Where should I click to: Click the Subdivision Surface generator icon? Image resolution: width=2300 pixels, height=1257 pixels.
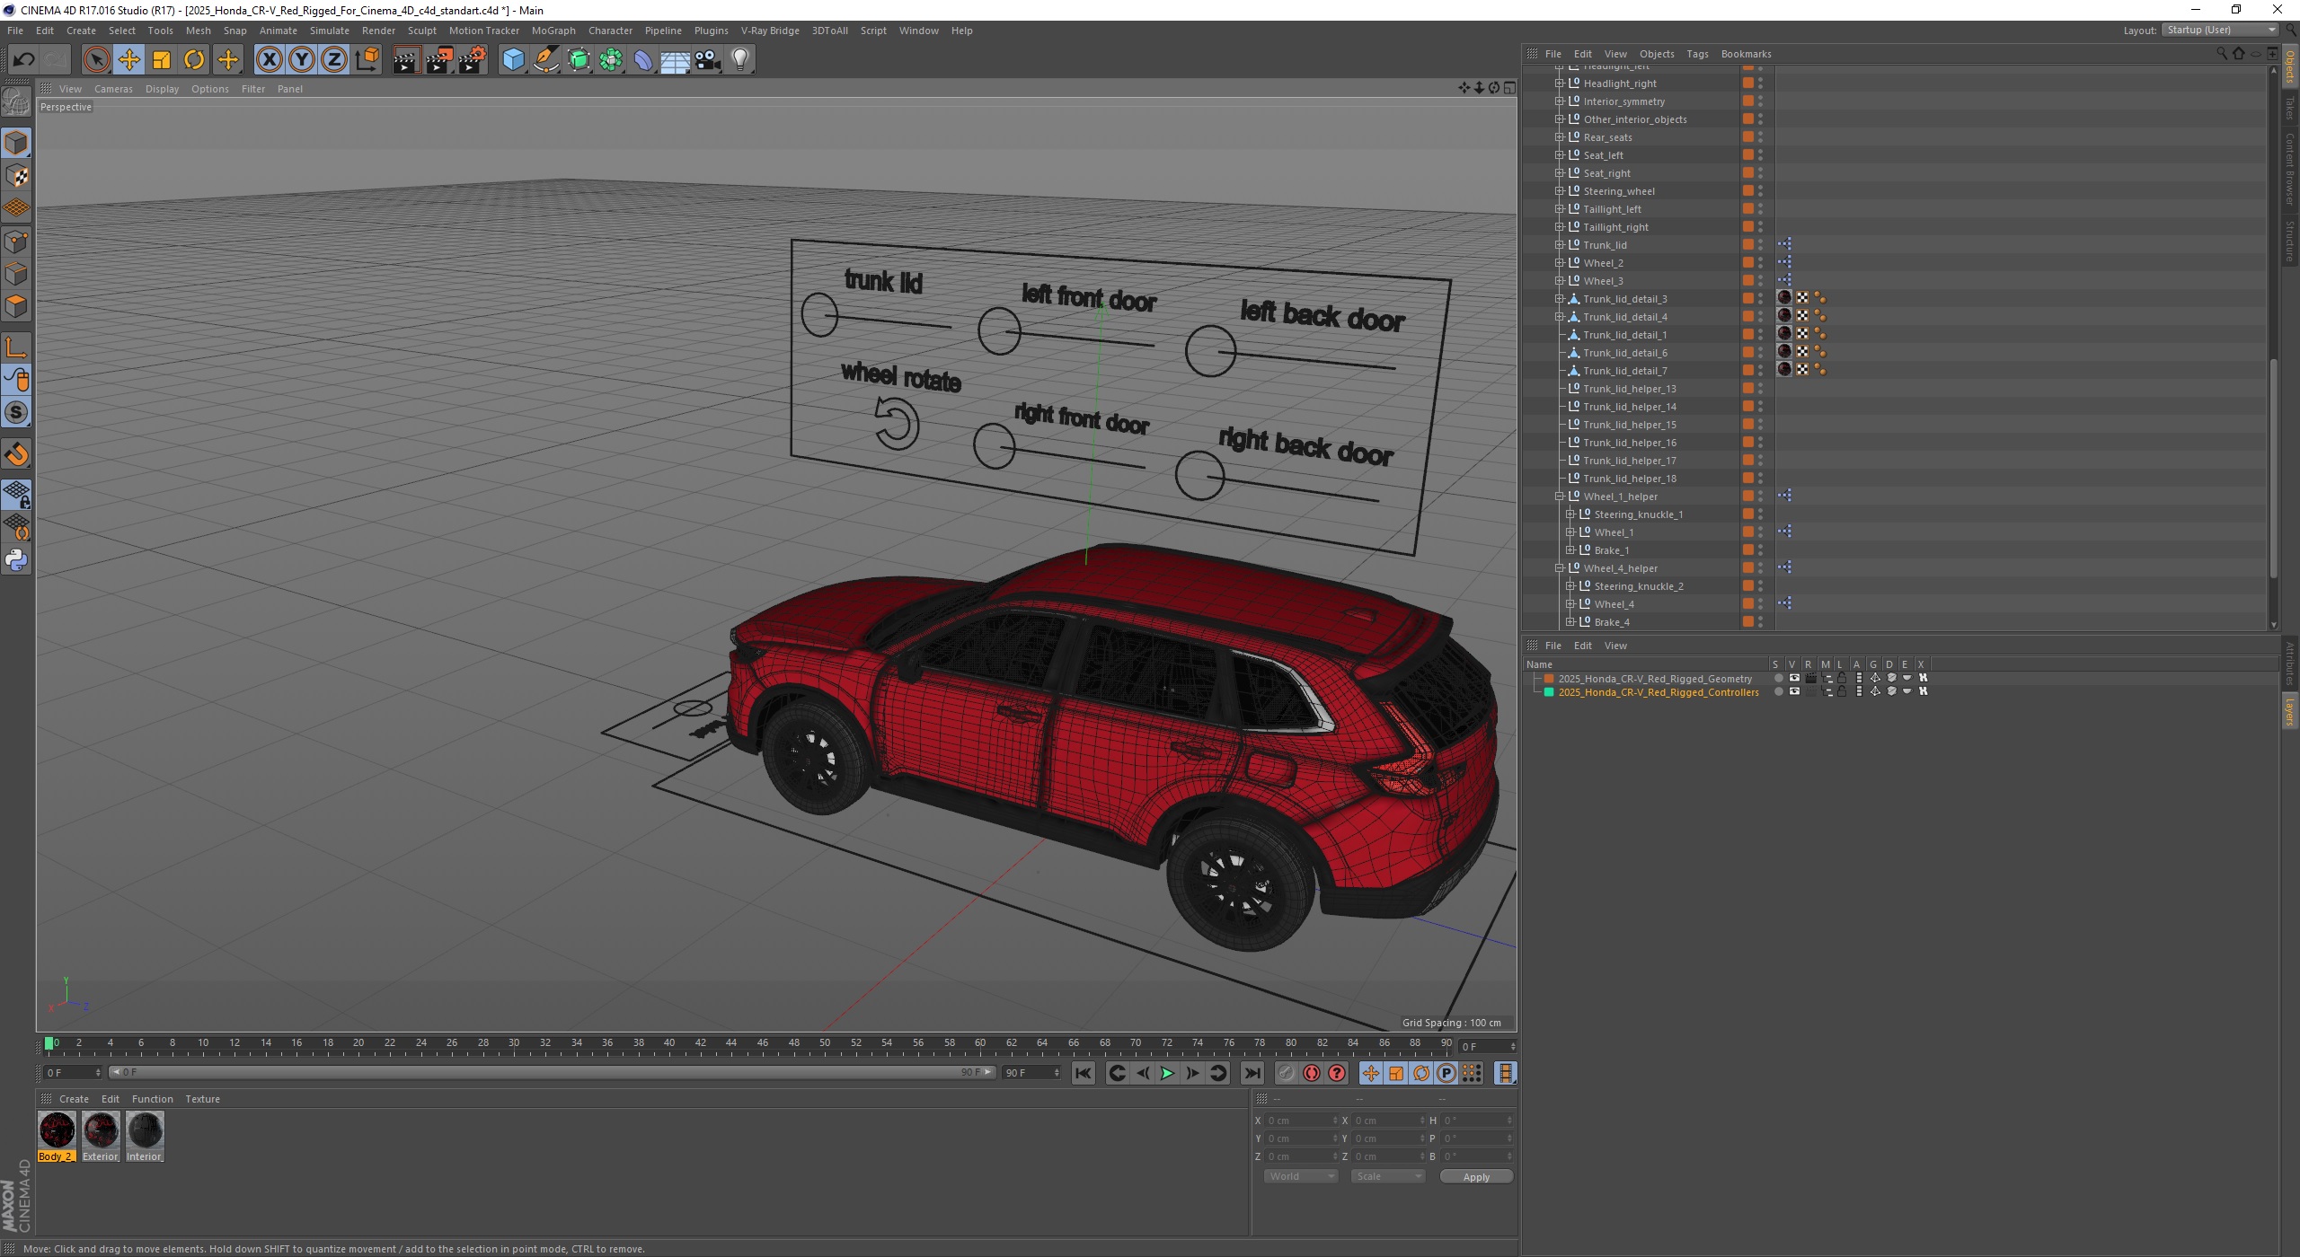579,60
